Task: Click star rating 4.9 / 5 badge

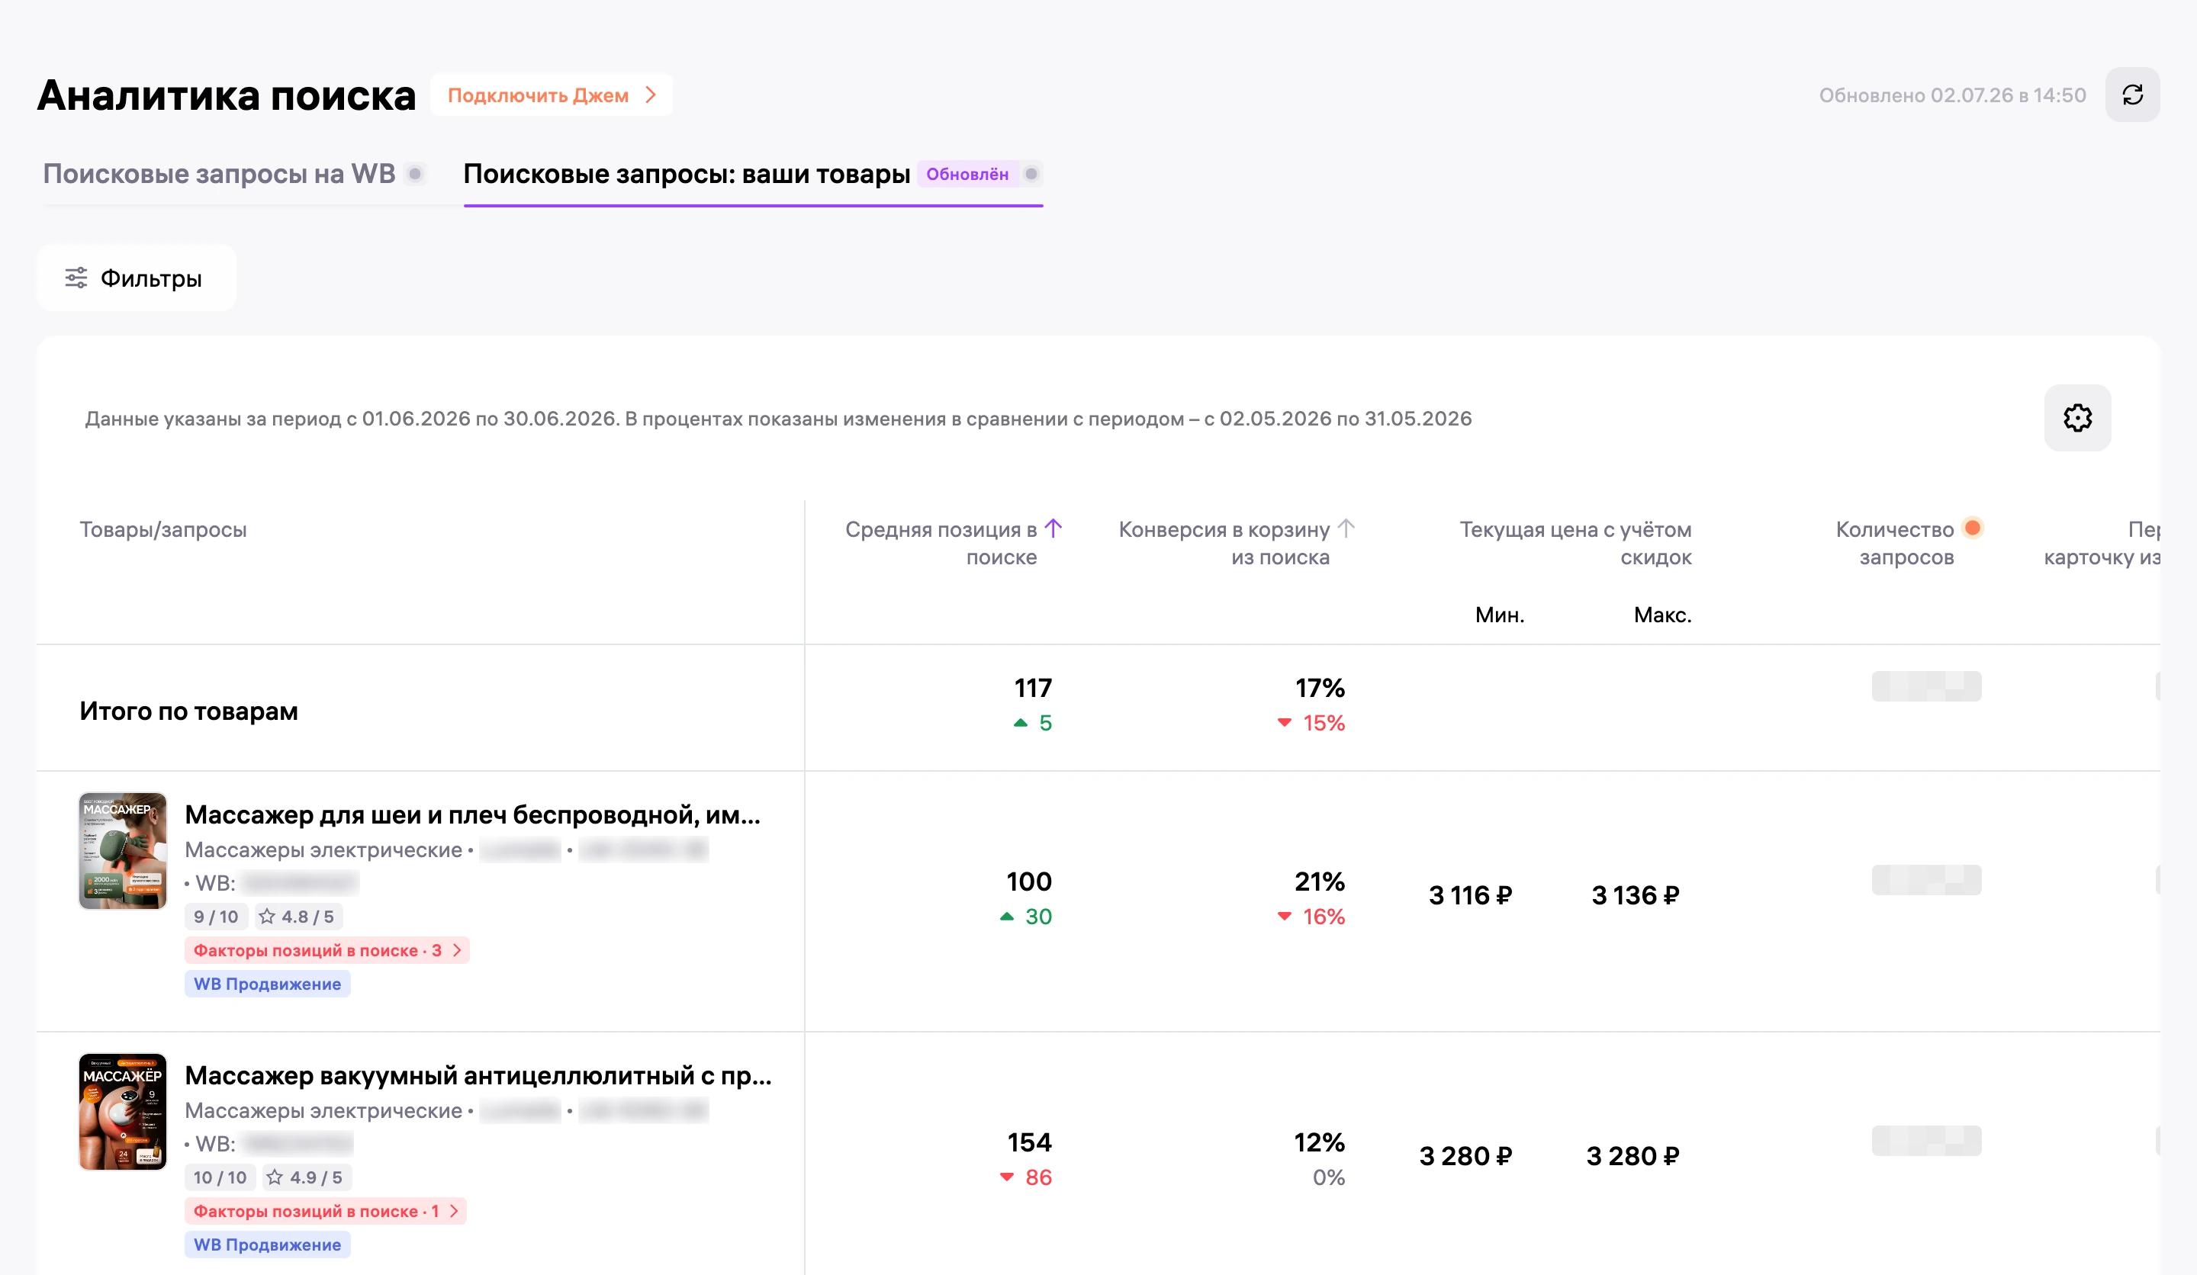Action: tap(306, 1177)
